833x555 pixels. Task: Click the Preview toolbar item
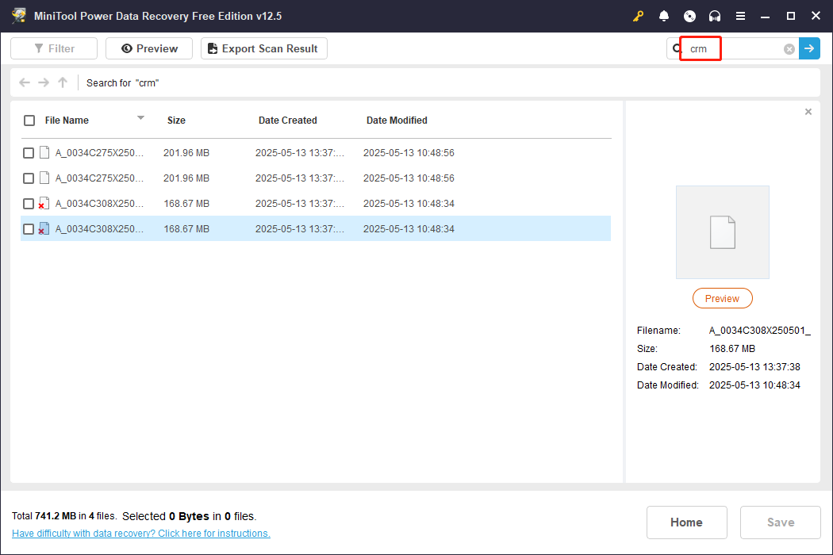tap(148, 48)
